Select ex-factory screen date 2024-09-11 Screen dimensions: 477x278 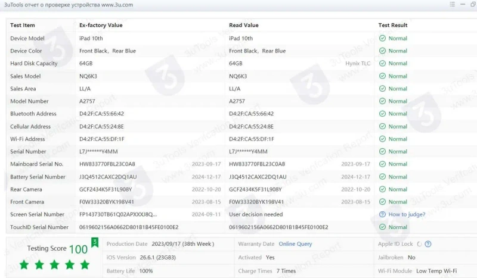click(206, 214)
